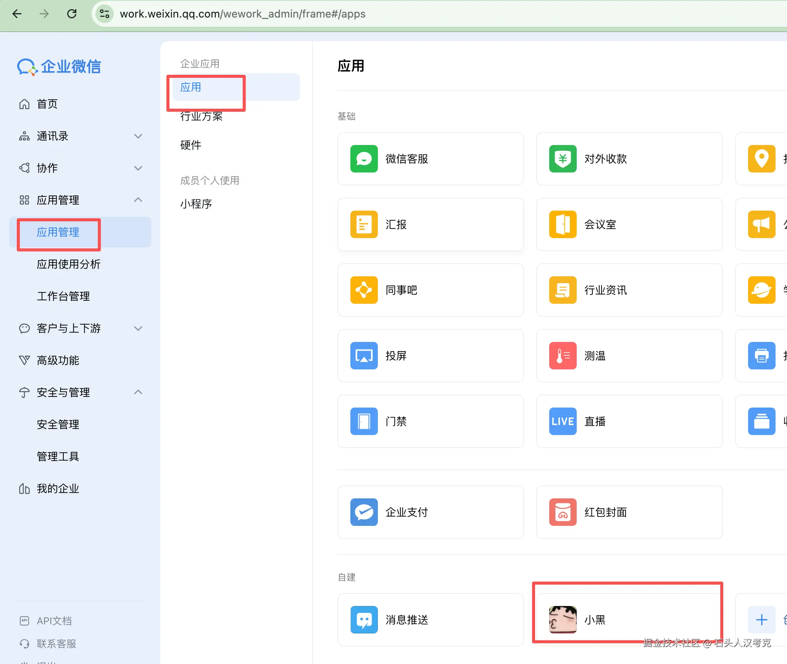
Task: Click the plus icon to create app
Action: (761, 620)
